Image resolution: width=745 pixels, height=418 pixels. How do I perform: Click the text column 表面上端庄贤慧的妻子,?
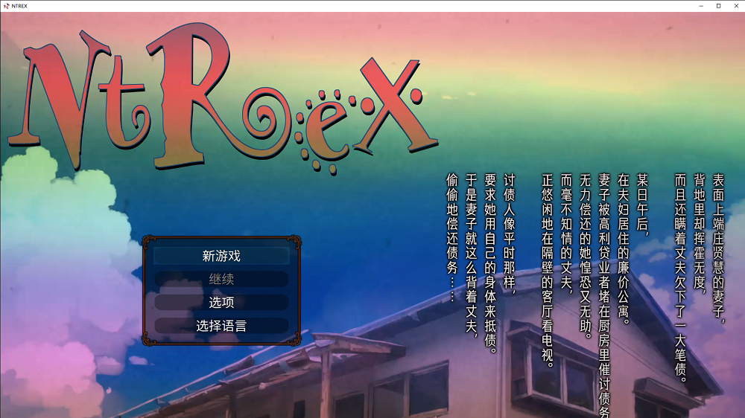tap(718, 250)
